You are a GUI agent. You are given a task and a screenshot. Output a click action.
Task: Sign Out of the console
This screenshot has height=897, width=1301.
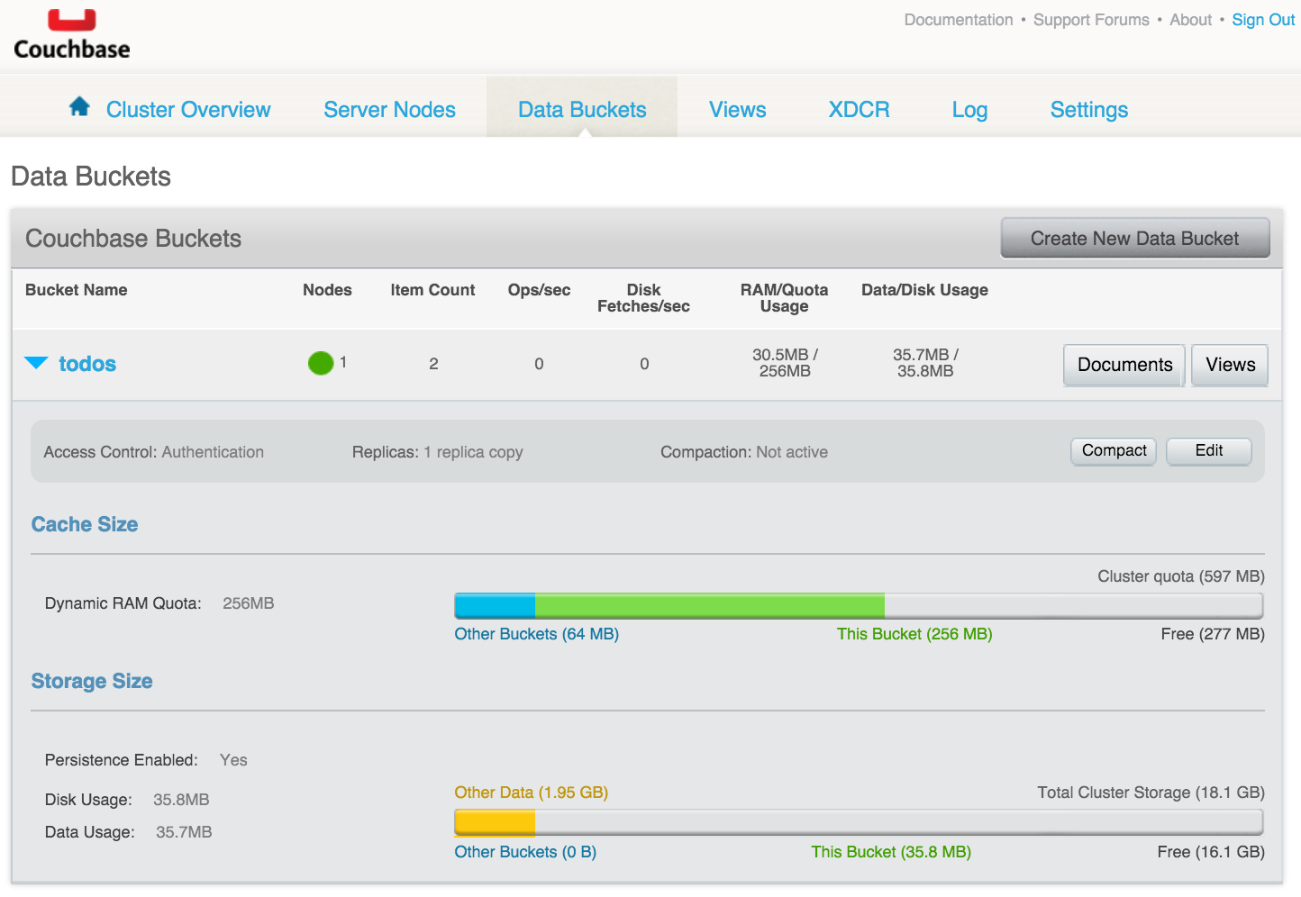pos(1263,20)
